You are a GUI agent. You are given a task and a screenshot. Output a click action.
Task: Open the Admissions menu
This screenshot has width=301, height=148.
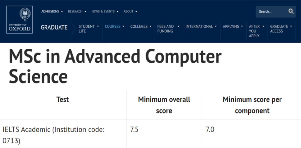click(x=50, y=11)
